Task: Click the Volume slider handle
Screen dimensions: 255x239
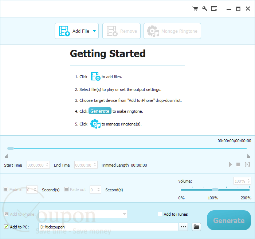Action: coord(215,190)
